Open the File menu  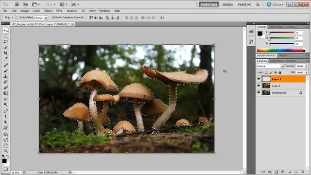(5, 11)
